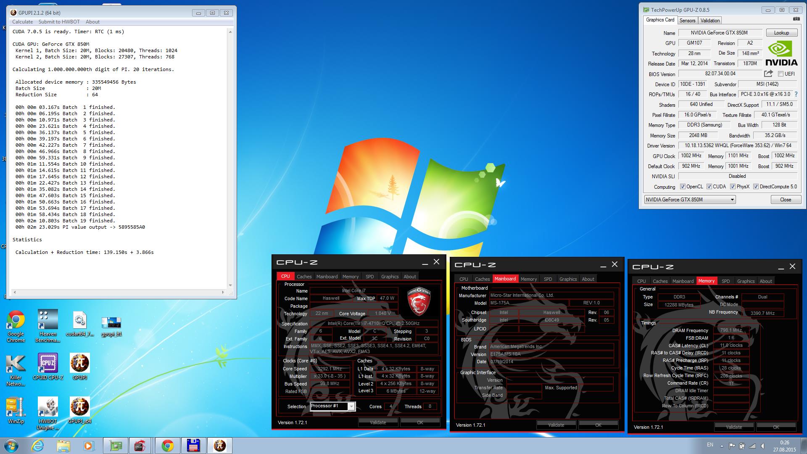This screenshot has height=454, width=807.
Task: Open Windows Media Player from the taskbar
Action: (x=89, y=446)
